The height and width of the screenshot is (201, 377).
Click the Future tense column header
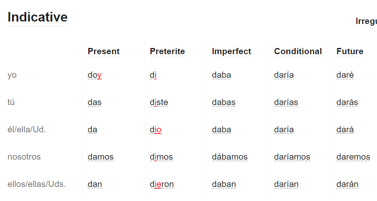[x=350, y=51]
